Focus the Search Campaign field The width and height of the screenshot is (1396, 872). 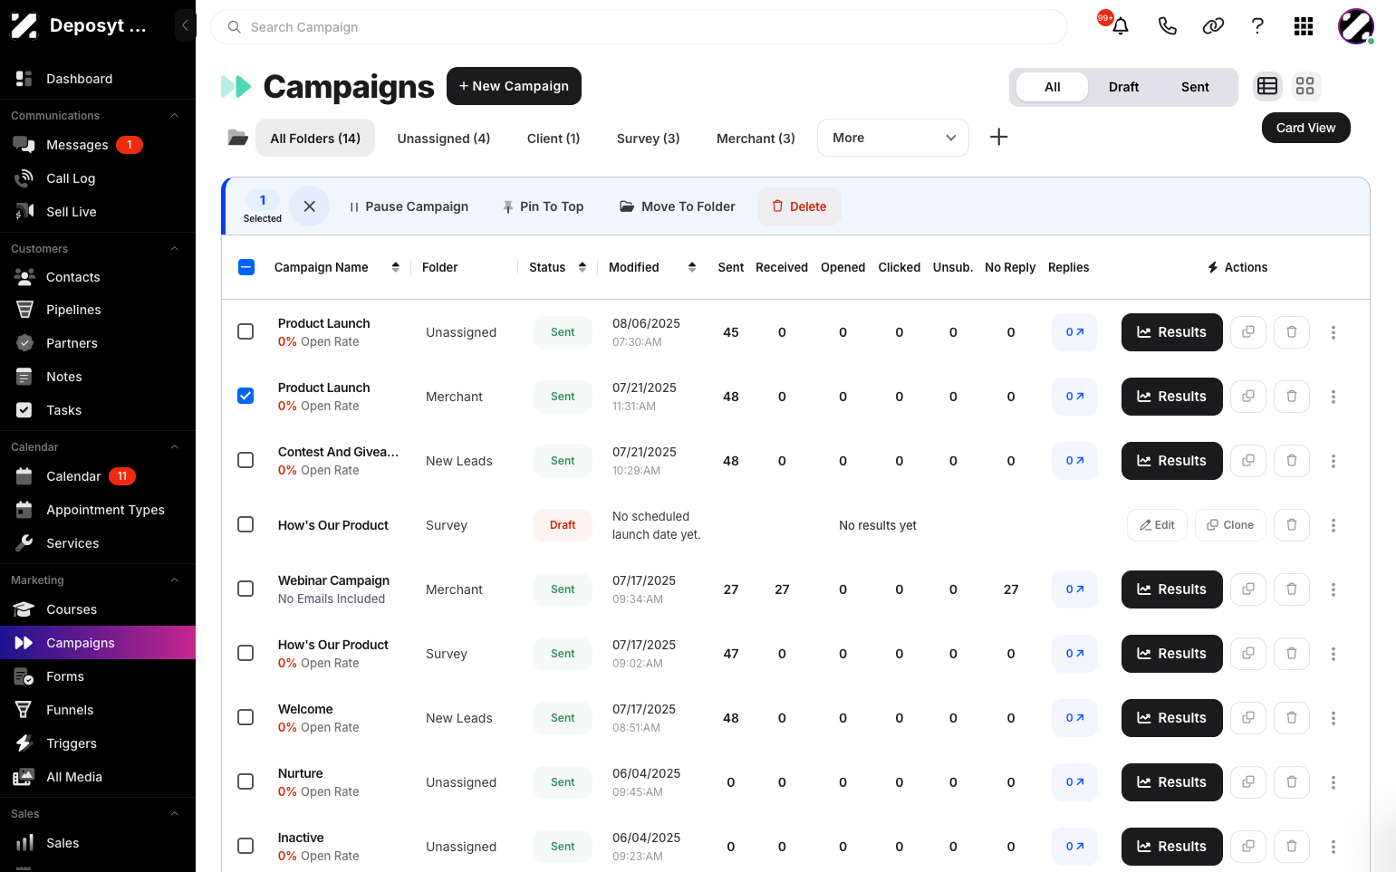tap(639, 27)
